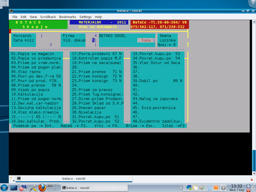The width and height of the screenshot is (256, 192).
Task: Open the Settings menu
Action: coord(85,17)
